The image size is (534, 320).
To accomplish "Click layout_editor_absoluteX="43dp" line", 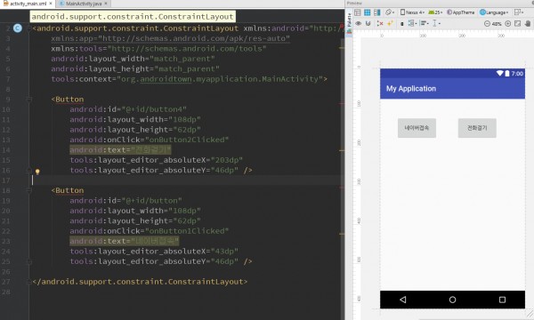I will pyautogui.click(x=154, y=252).
